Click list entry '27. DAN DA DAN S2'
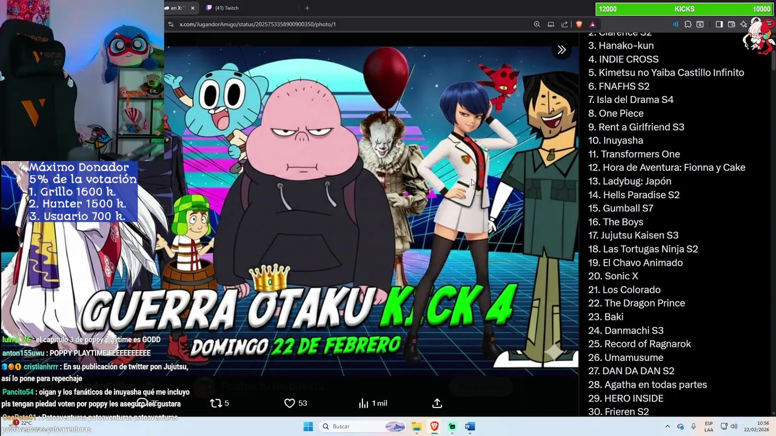The height and width of the screenshot is (436, 776). [x=631, y=371]
